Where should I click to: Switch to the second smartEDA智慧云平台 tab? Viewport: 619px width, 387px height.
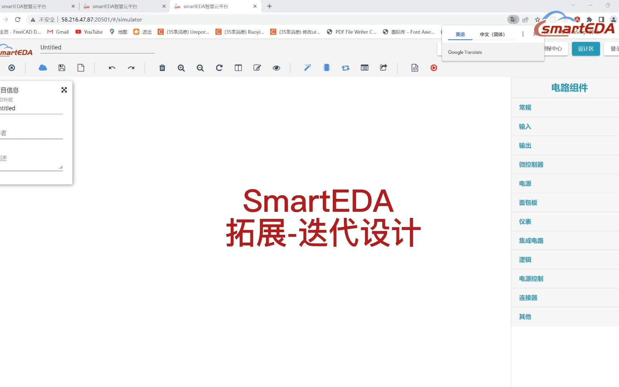tap(118, 6)
